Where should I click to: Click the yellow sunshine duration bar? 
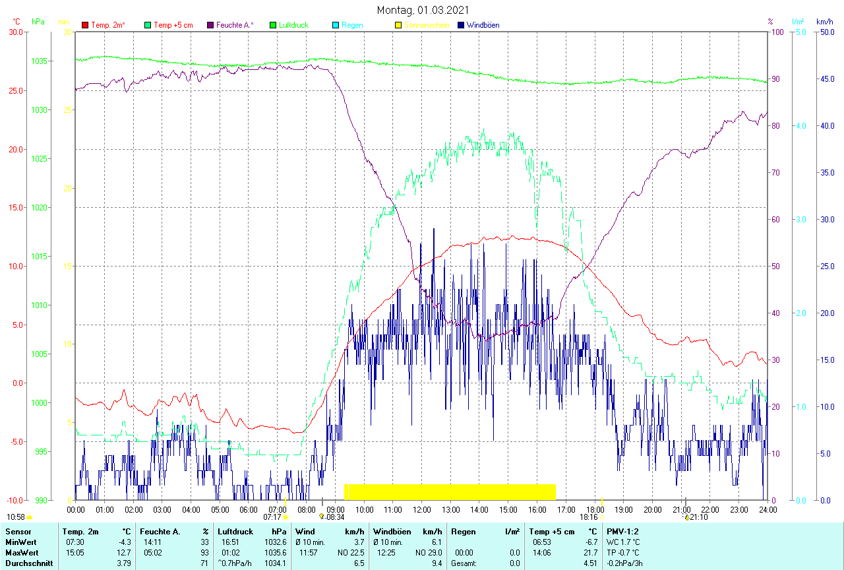[450, 491]
